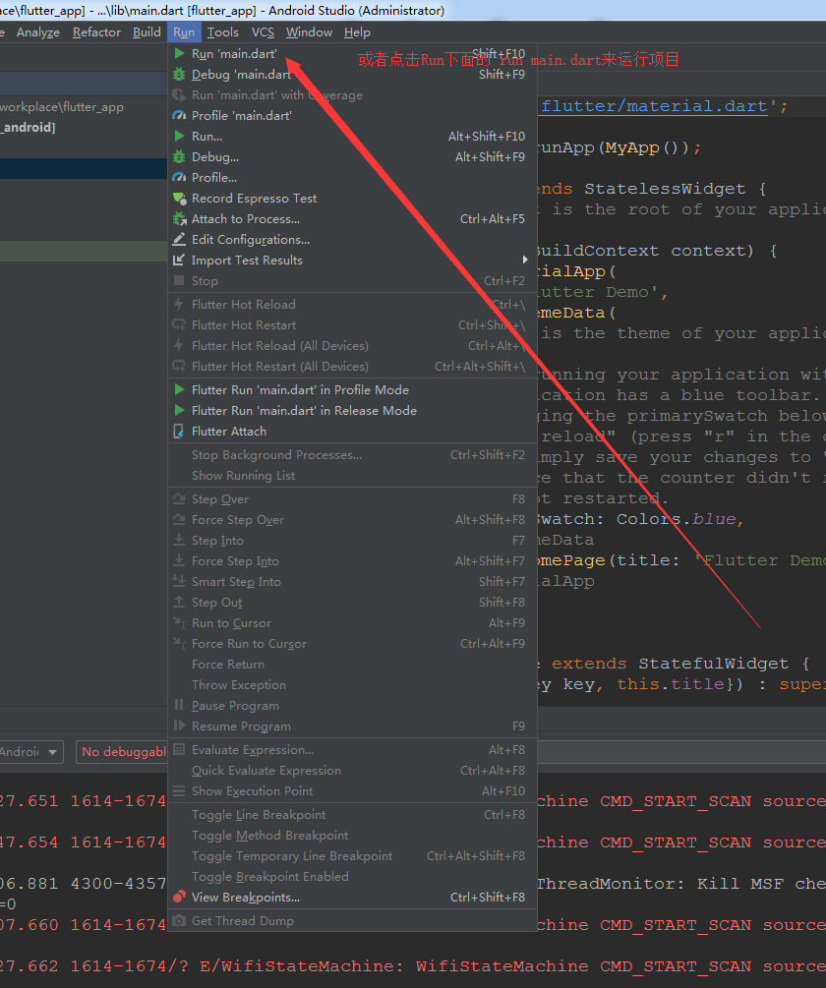Image resolution: width=826 pixels, height=988 pixels.
Task: Choose Force Step Over
Action: (352, 520)
